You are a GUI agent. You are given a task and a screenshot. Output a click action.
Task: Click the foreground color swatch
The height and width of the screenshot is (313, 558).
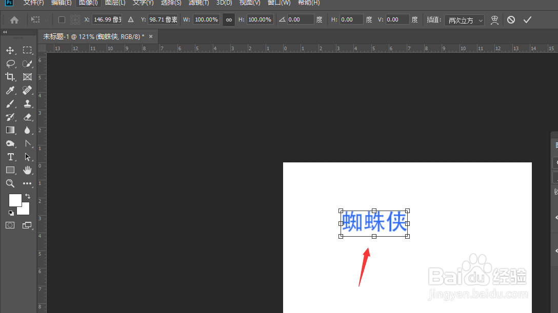(x=15, y=200)
